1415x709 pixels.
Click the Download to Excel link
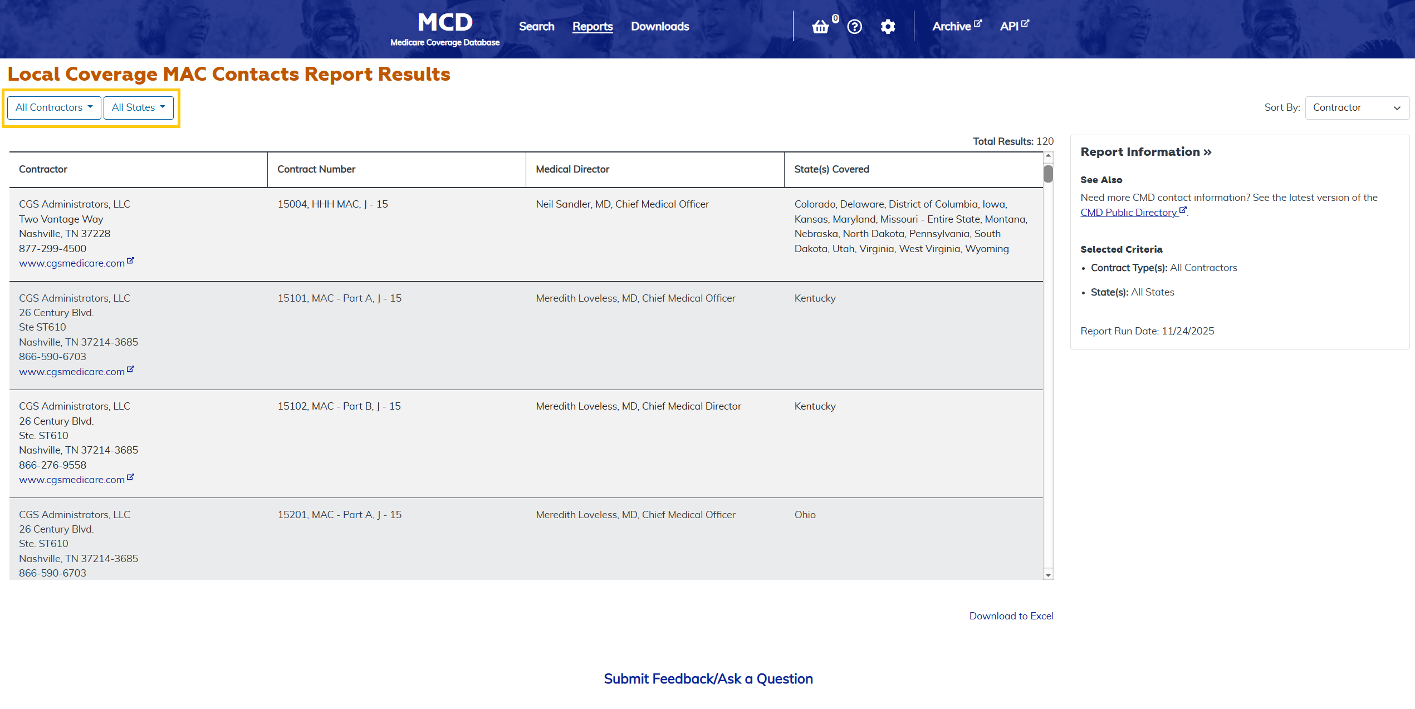click(1011, 616)
